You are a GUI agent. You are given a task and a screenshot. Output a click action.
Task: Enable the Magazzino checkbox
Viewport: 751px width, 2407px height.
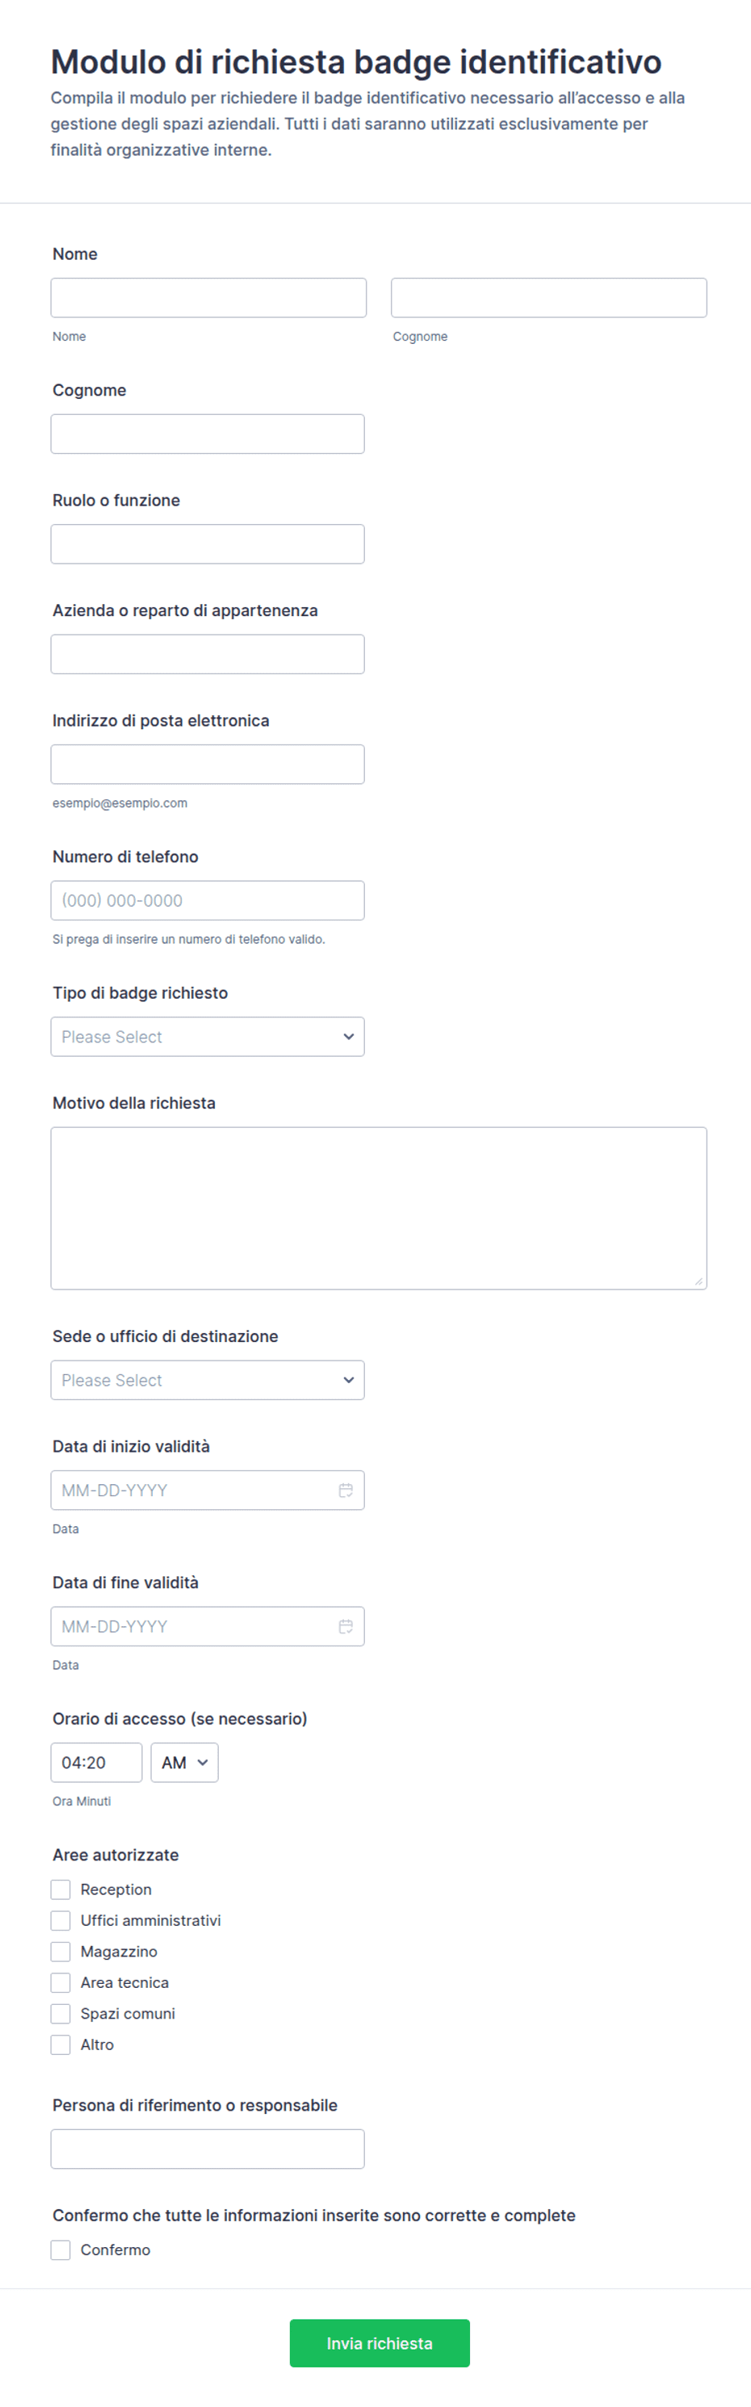(61, 1951)
